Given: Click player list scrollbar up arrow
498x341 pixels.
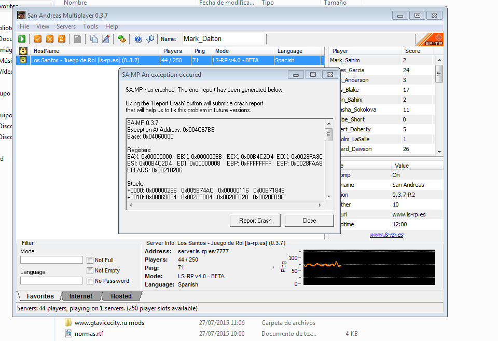Looking at the screenshot, I should 439,60.
